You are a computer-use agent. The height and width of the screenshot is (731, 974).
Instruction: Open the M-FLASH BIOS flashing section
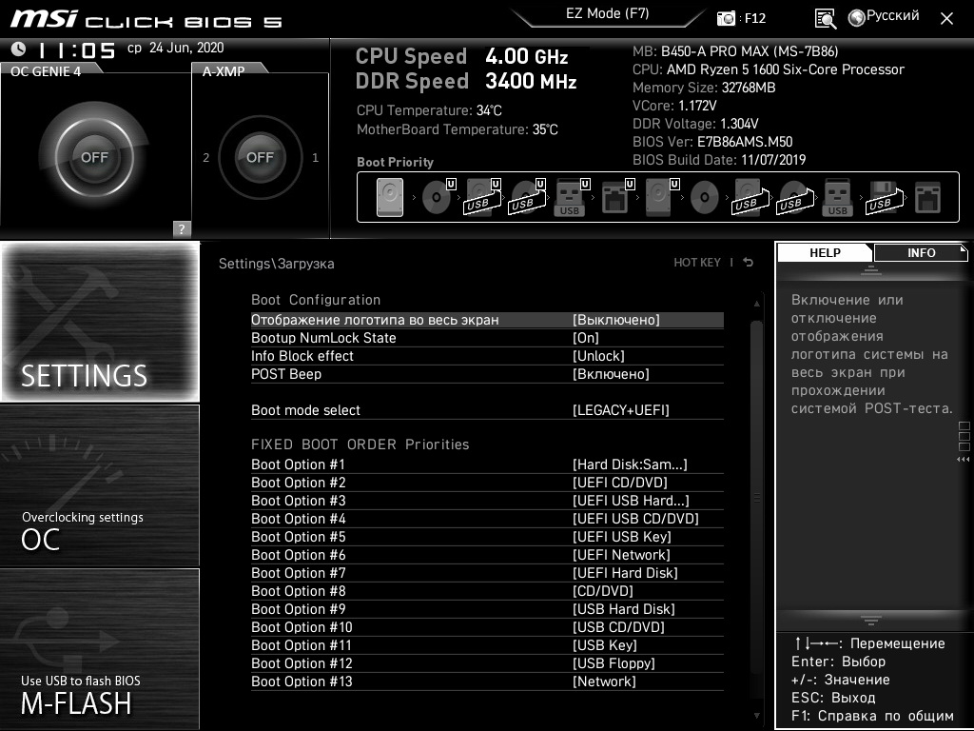(x=100, y=649)
